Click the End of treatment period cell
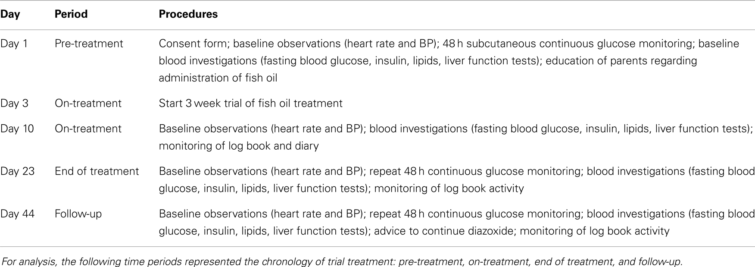 [97, 171]
